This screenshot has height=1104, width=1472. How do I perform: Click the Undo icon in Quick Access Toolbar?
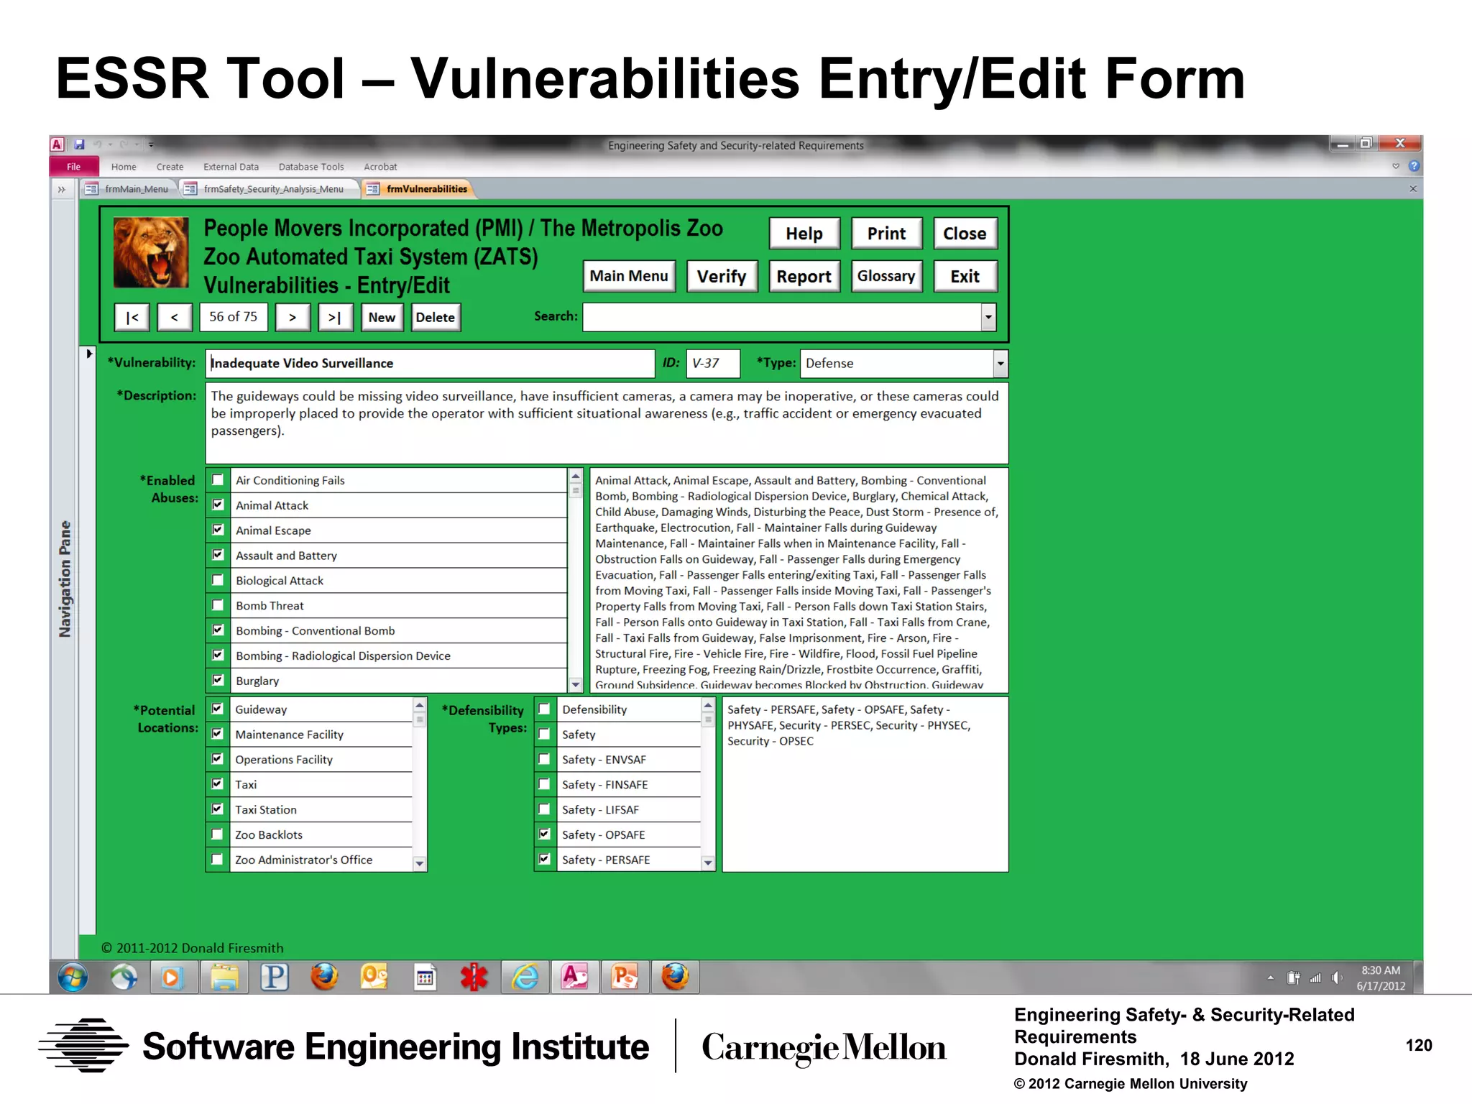(97, 144)
